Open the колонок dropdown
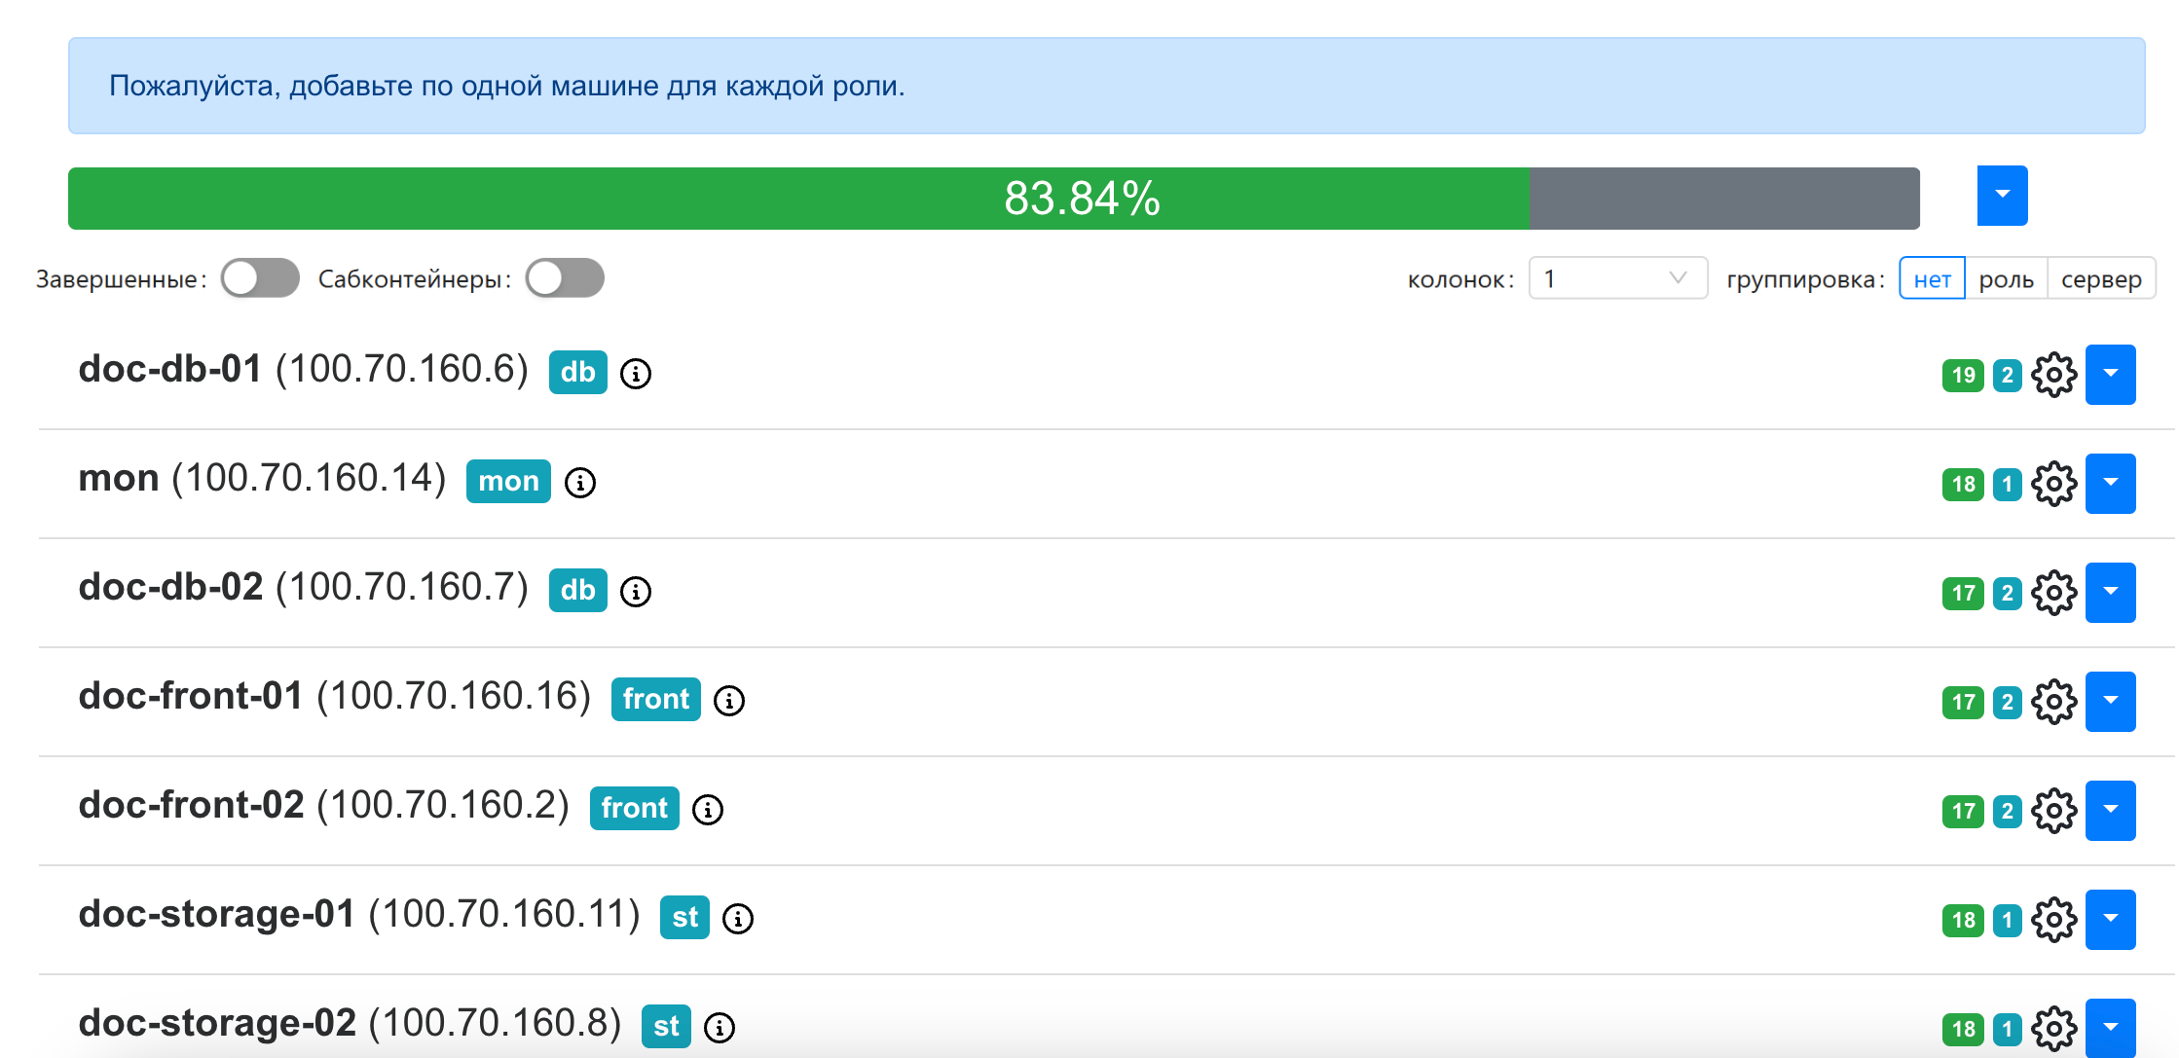 tap(1618, 278)
